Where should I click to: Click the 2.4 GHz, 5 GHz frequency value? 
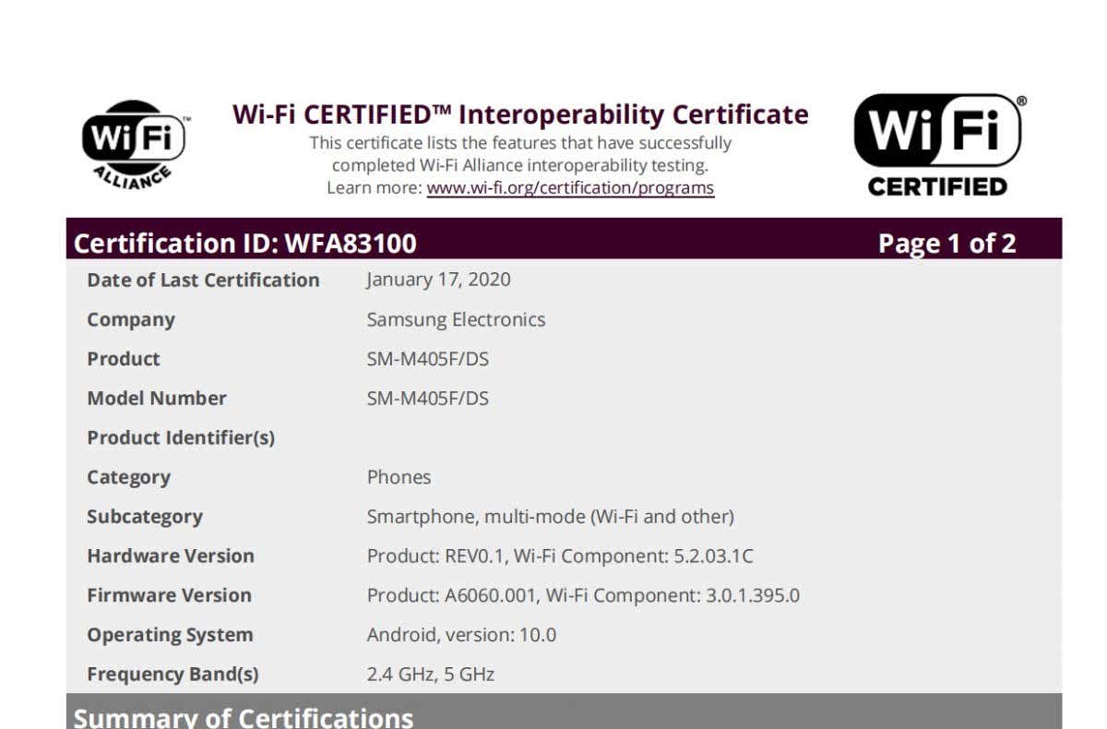tap(430, 675)
